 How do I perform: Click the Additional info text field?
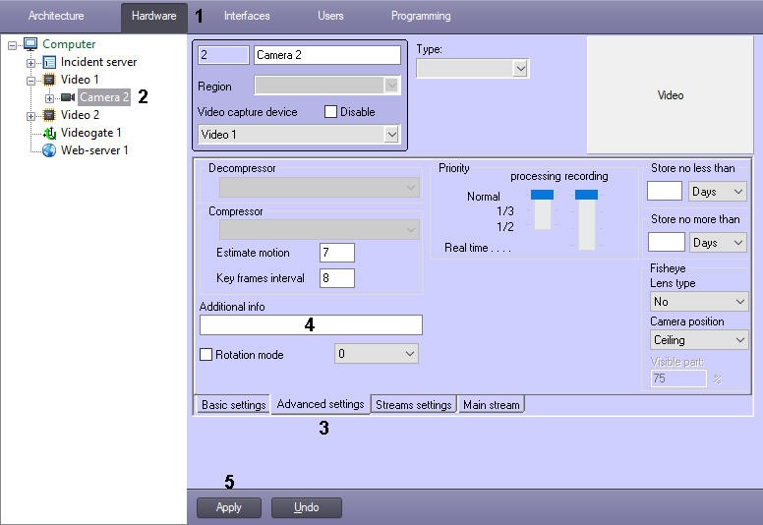coord(311,325)
